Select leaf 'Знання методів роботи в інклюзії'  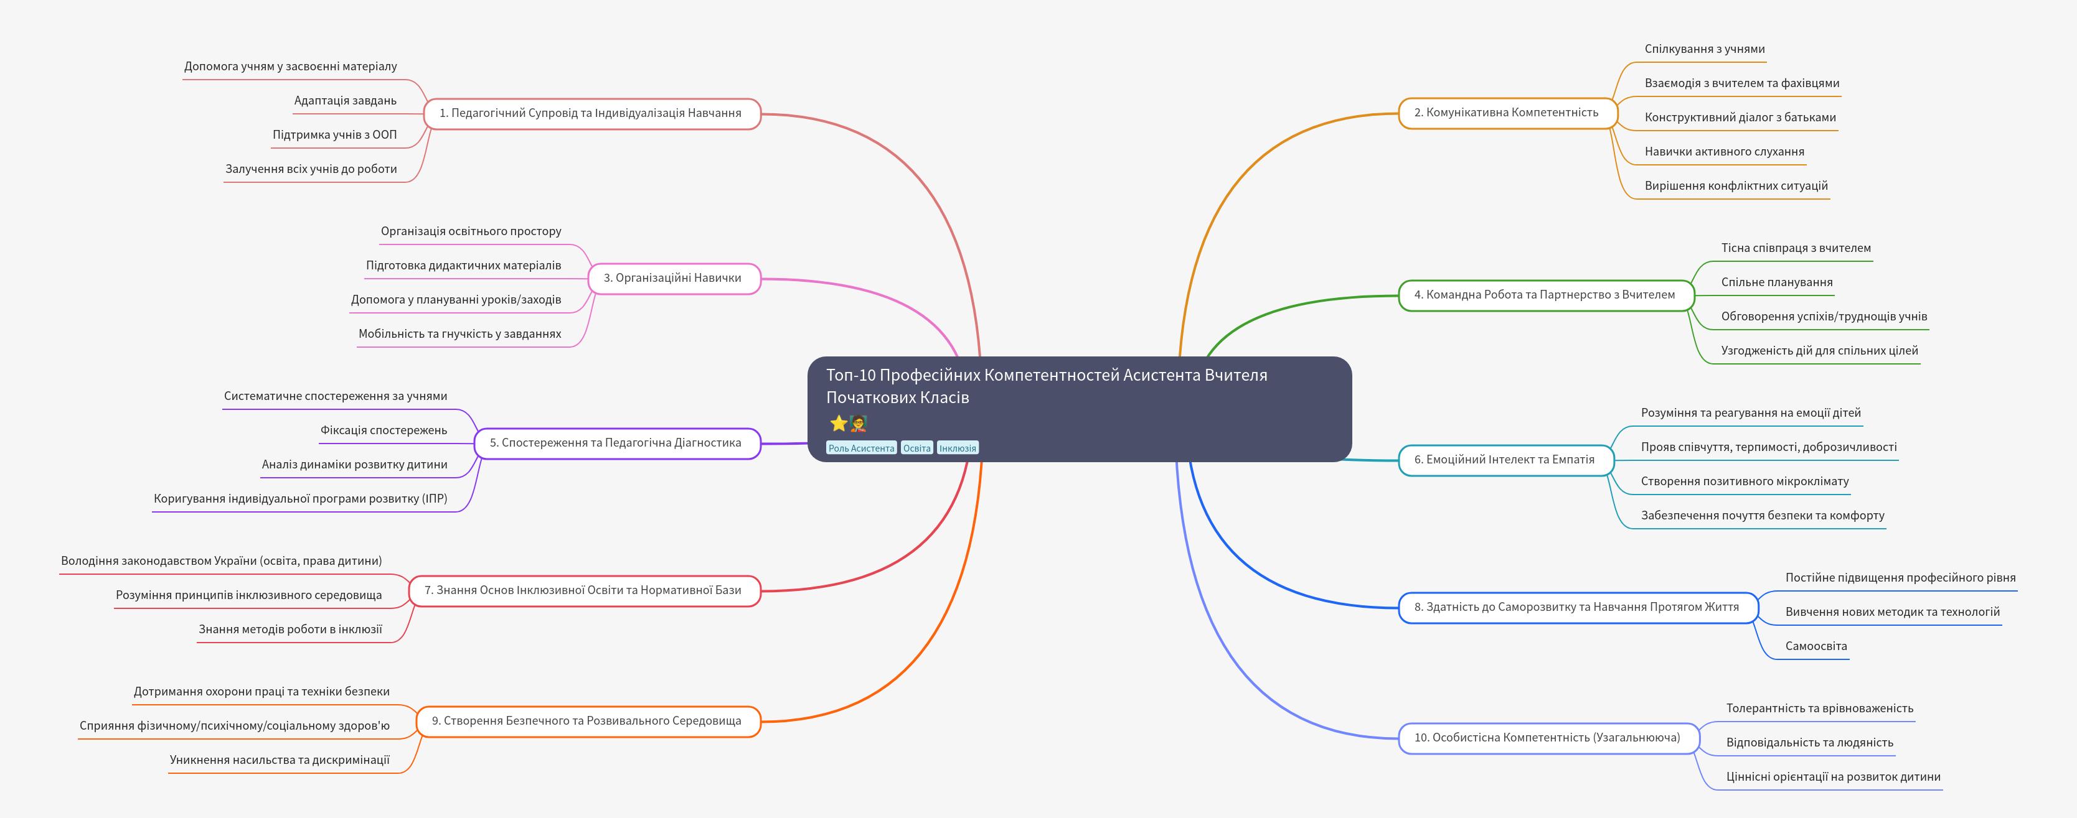(290, 630)
